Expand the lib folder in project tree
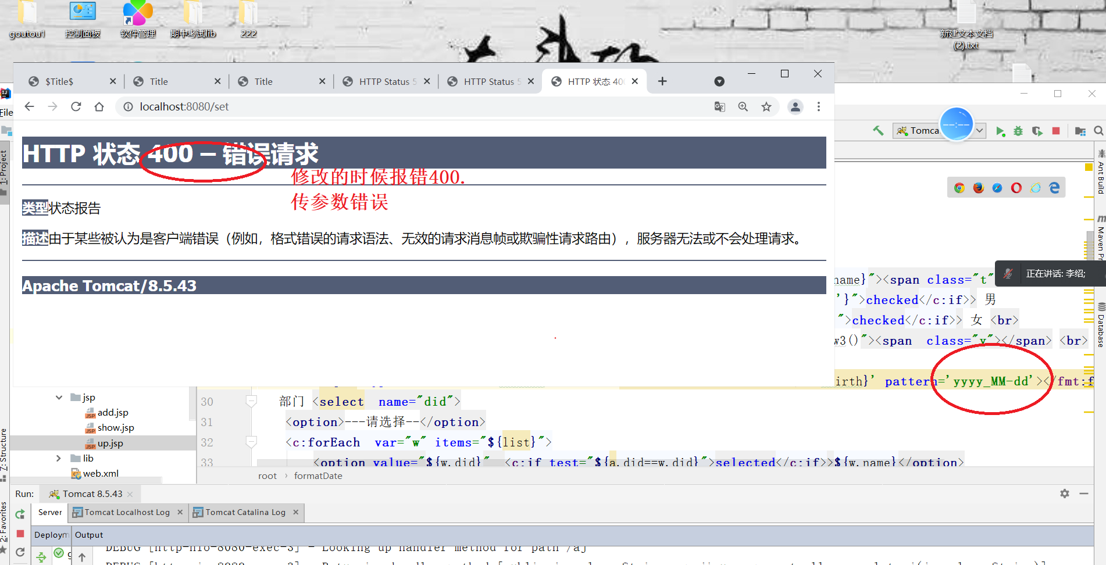This screenshot has width=1106, height=565. point(59,458)
